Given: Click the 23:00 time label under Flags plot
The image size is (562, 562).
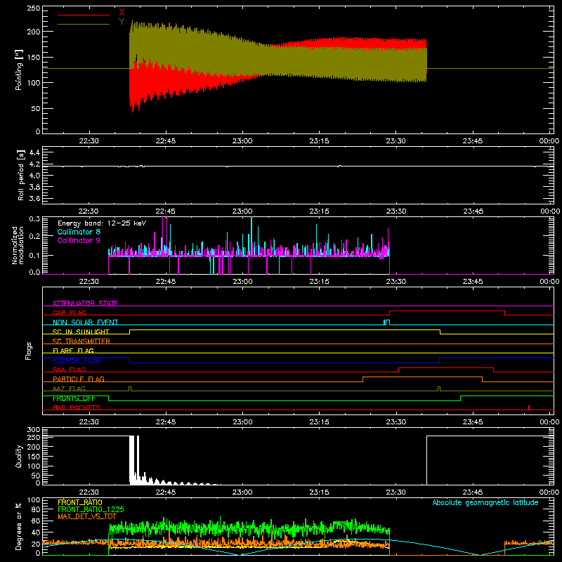Looking at the screenshot, I should click(x=242, y=422).
